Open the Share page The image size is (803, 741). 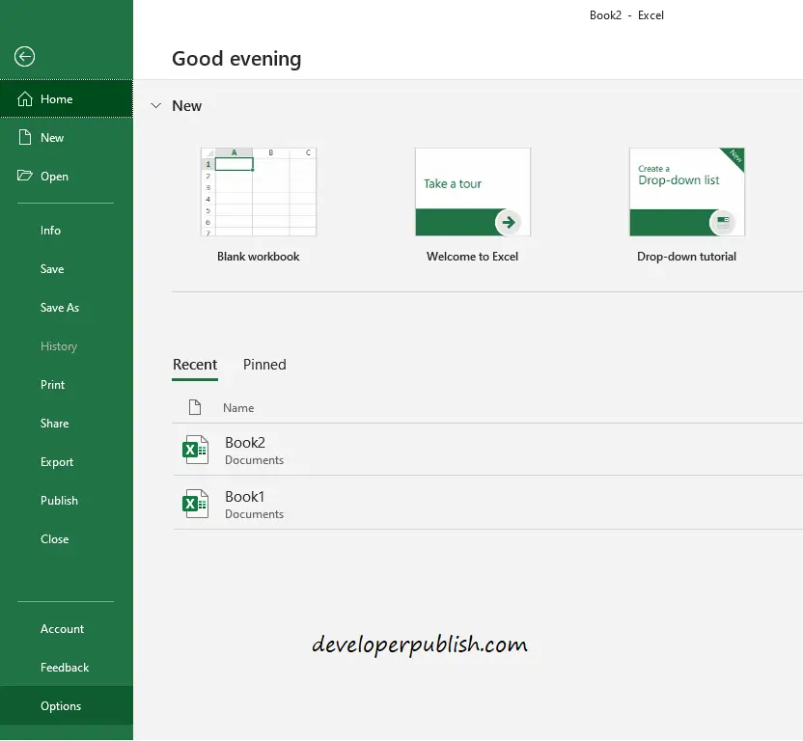pos(67,423)
